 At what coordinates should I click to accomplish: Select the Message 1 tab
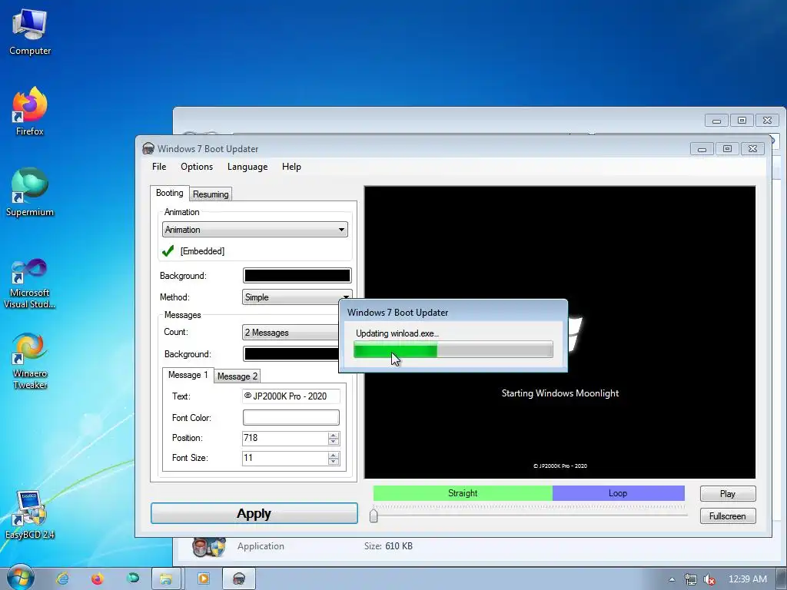click(x=188, y=375)
